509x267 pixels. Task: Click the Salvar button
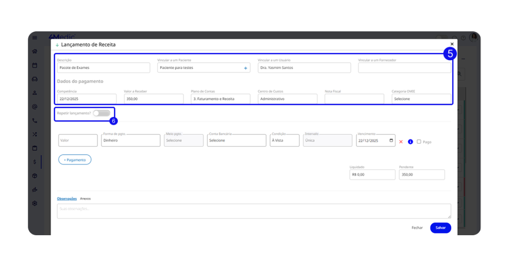[440, 228]
